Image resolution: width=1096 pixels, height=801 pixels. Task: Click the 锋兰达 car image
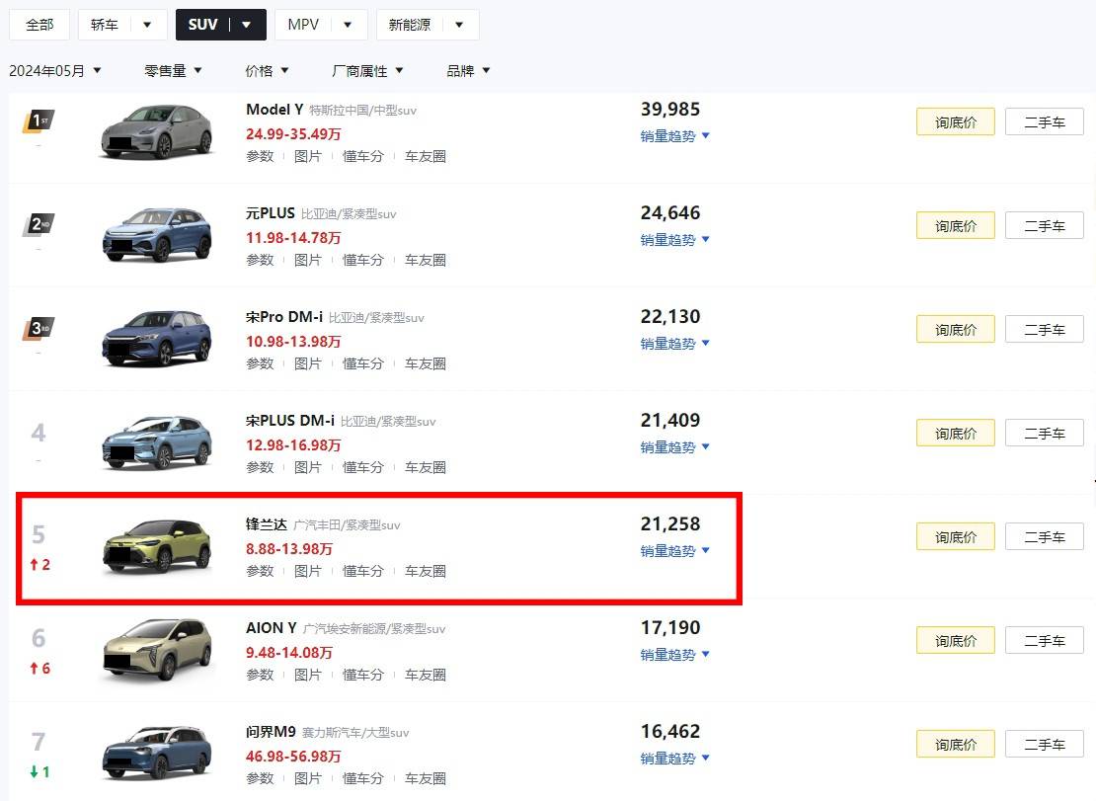pyautogui.click(x=157, y=544)
